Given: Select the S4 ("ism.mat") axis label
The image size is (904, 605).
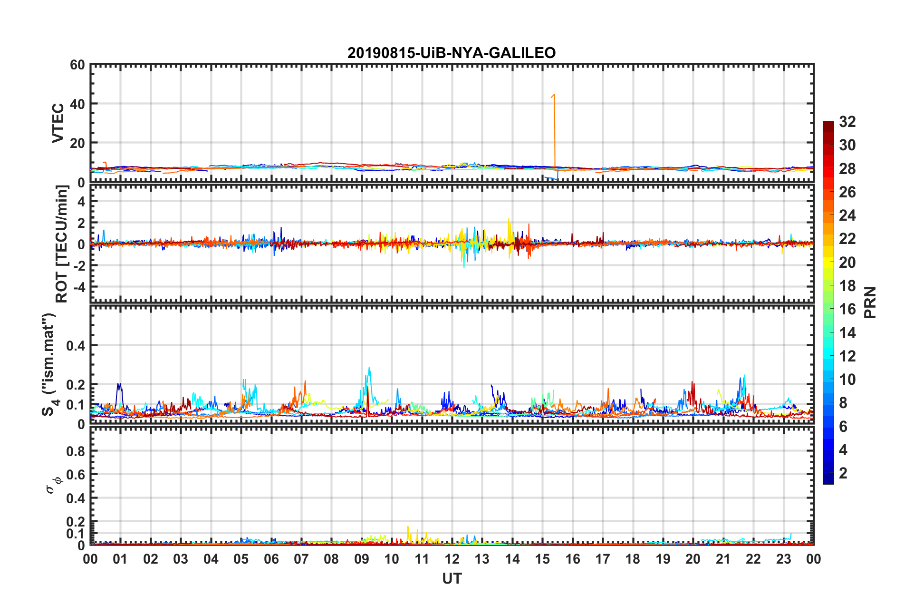Looking at the screenshot, I should click(x=49, y=364).
